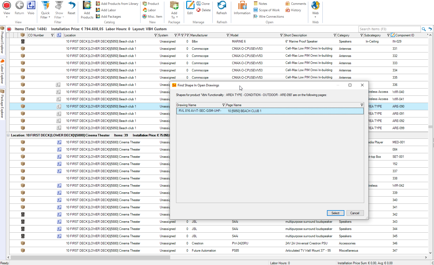Maximize the Find Shape dialog
434x265 pixels.
[350, 85]
